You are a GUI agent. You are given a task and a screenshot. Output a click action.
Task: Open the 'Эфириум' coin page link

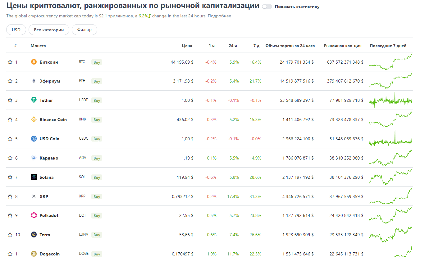coord(50,81)
